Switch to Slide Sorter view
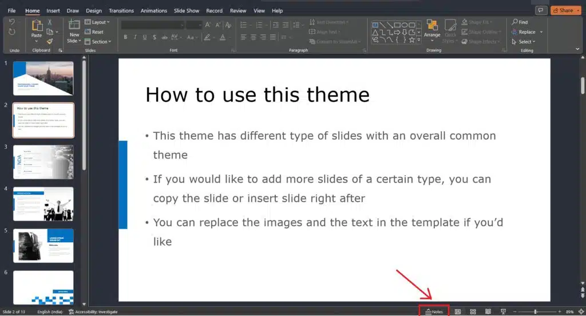Image resolution: width=586 pixels, height=316 pixels. pyautogui.click(x=473, y=311)
